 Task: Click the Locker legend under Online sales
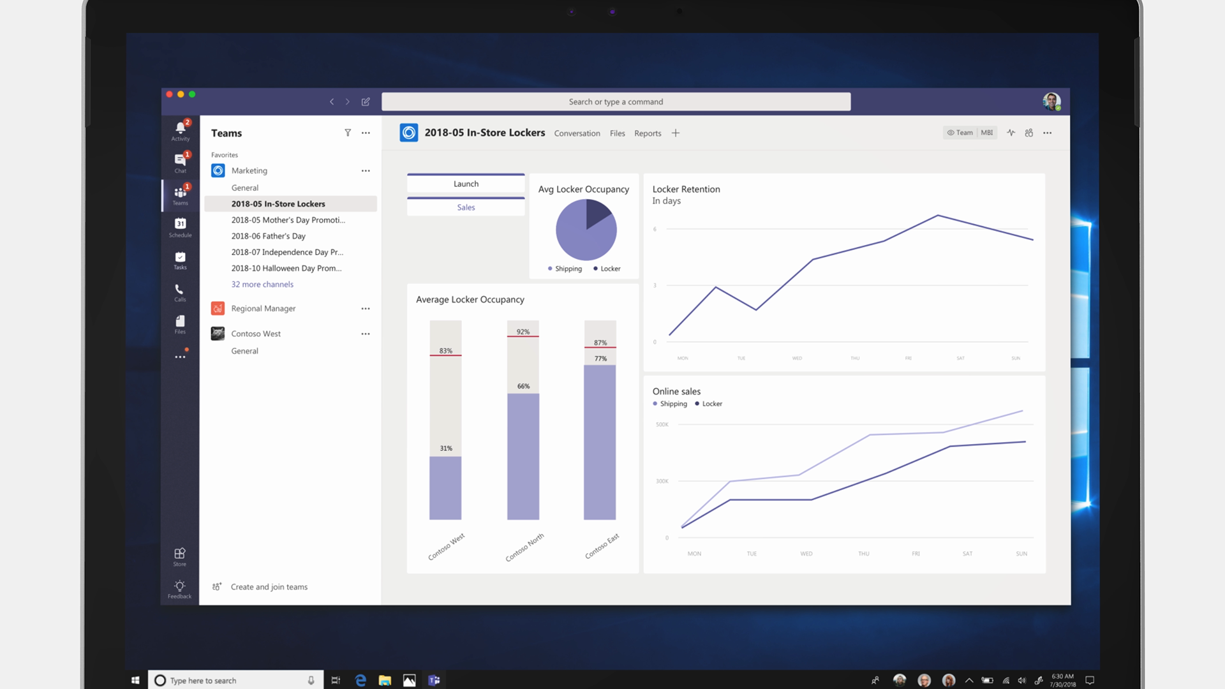click(x=708, y=404)
